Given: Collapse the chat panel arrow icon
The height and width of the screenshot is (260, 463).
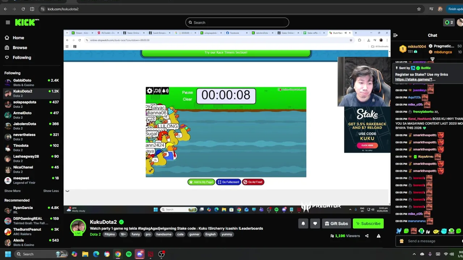Looking at the screenshot, I should 395,35.
